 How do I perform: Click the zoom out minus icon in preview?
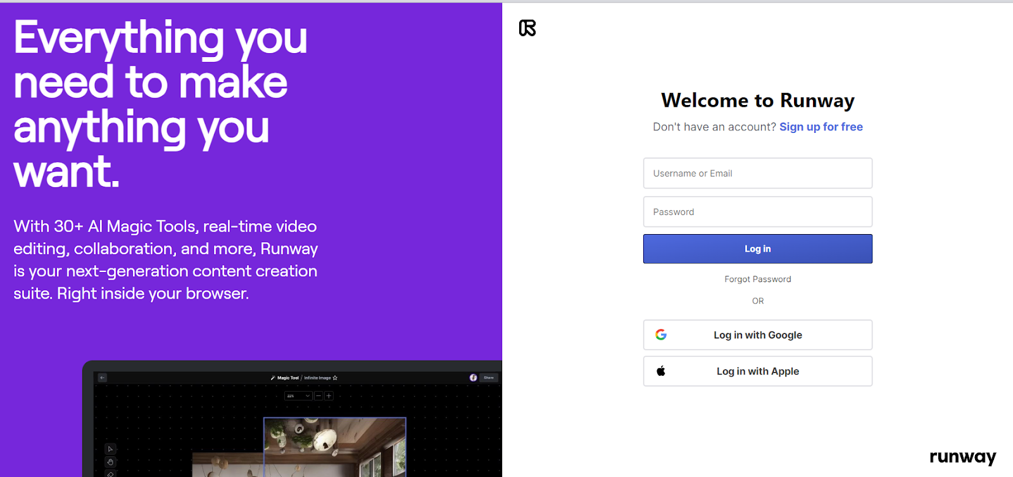(x=319, y=396)
